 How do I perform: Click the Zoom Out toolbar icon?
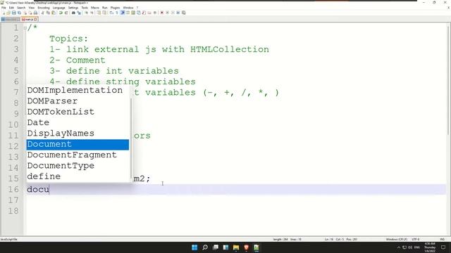[92, 13]
